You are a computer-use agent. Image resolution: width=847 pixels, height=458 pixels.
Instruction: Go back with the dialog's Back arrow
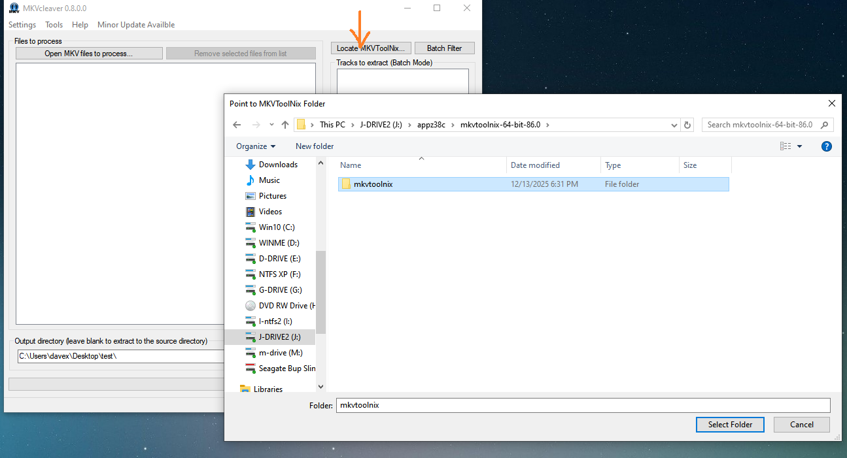point(237,125)
